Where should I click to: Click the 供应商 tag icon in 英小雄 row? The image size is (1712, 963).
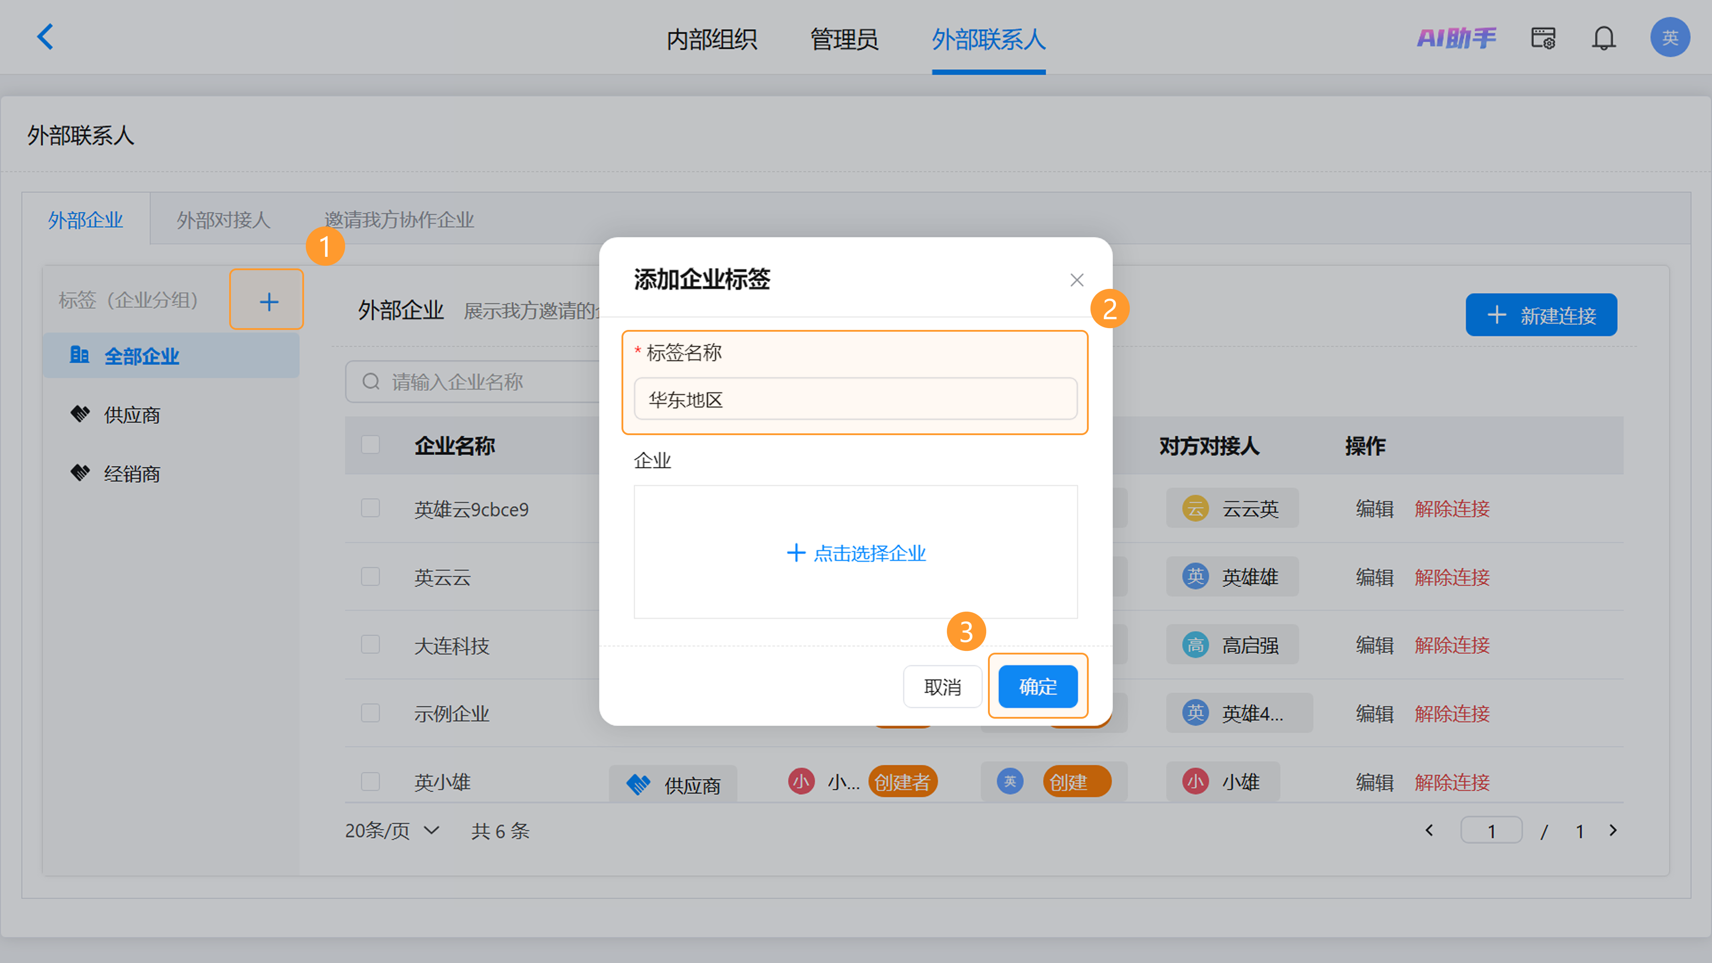click(x=638, y=785)
